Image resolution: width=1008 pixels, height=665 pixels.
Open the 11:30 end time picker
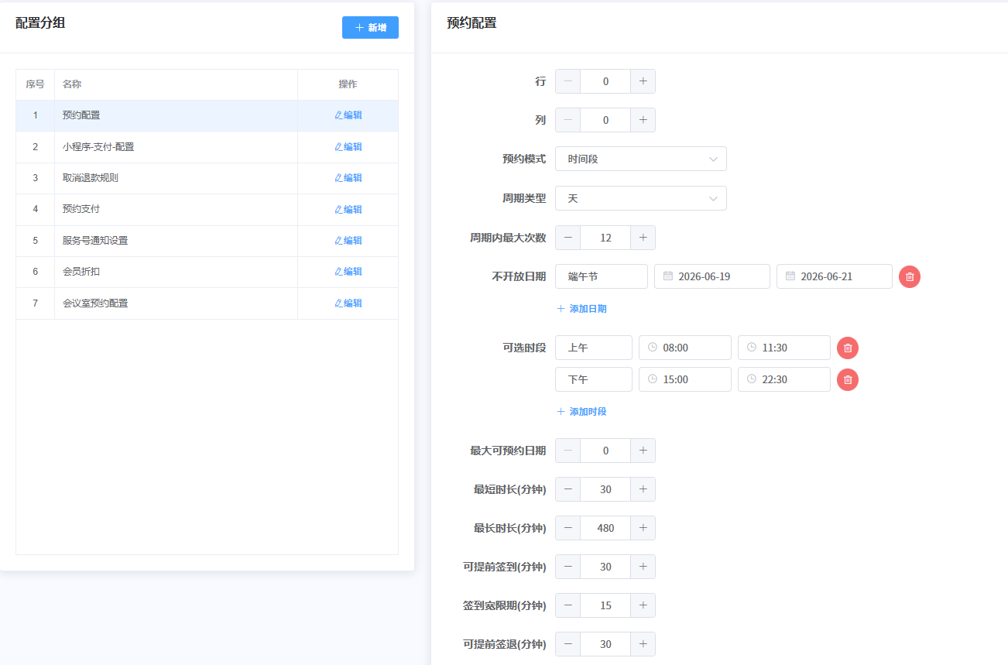[x=784, y=348]
